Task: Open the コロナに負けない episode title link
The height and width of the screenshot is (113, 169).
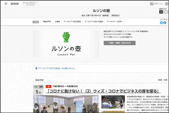Action: pyautogui.click(x=104, y=91)
